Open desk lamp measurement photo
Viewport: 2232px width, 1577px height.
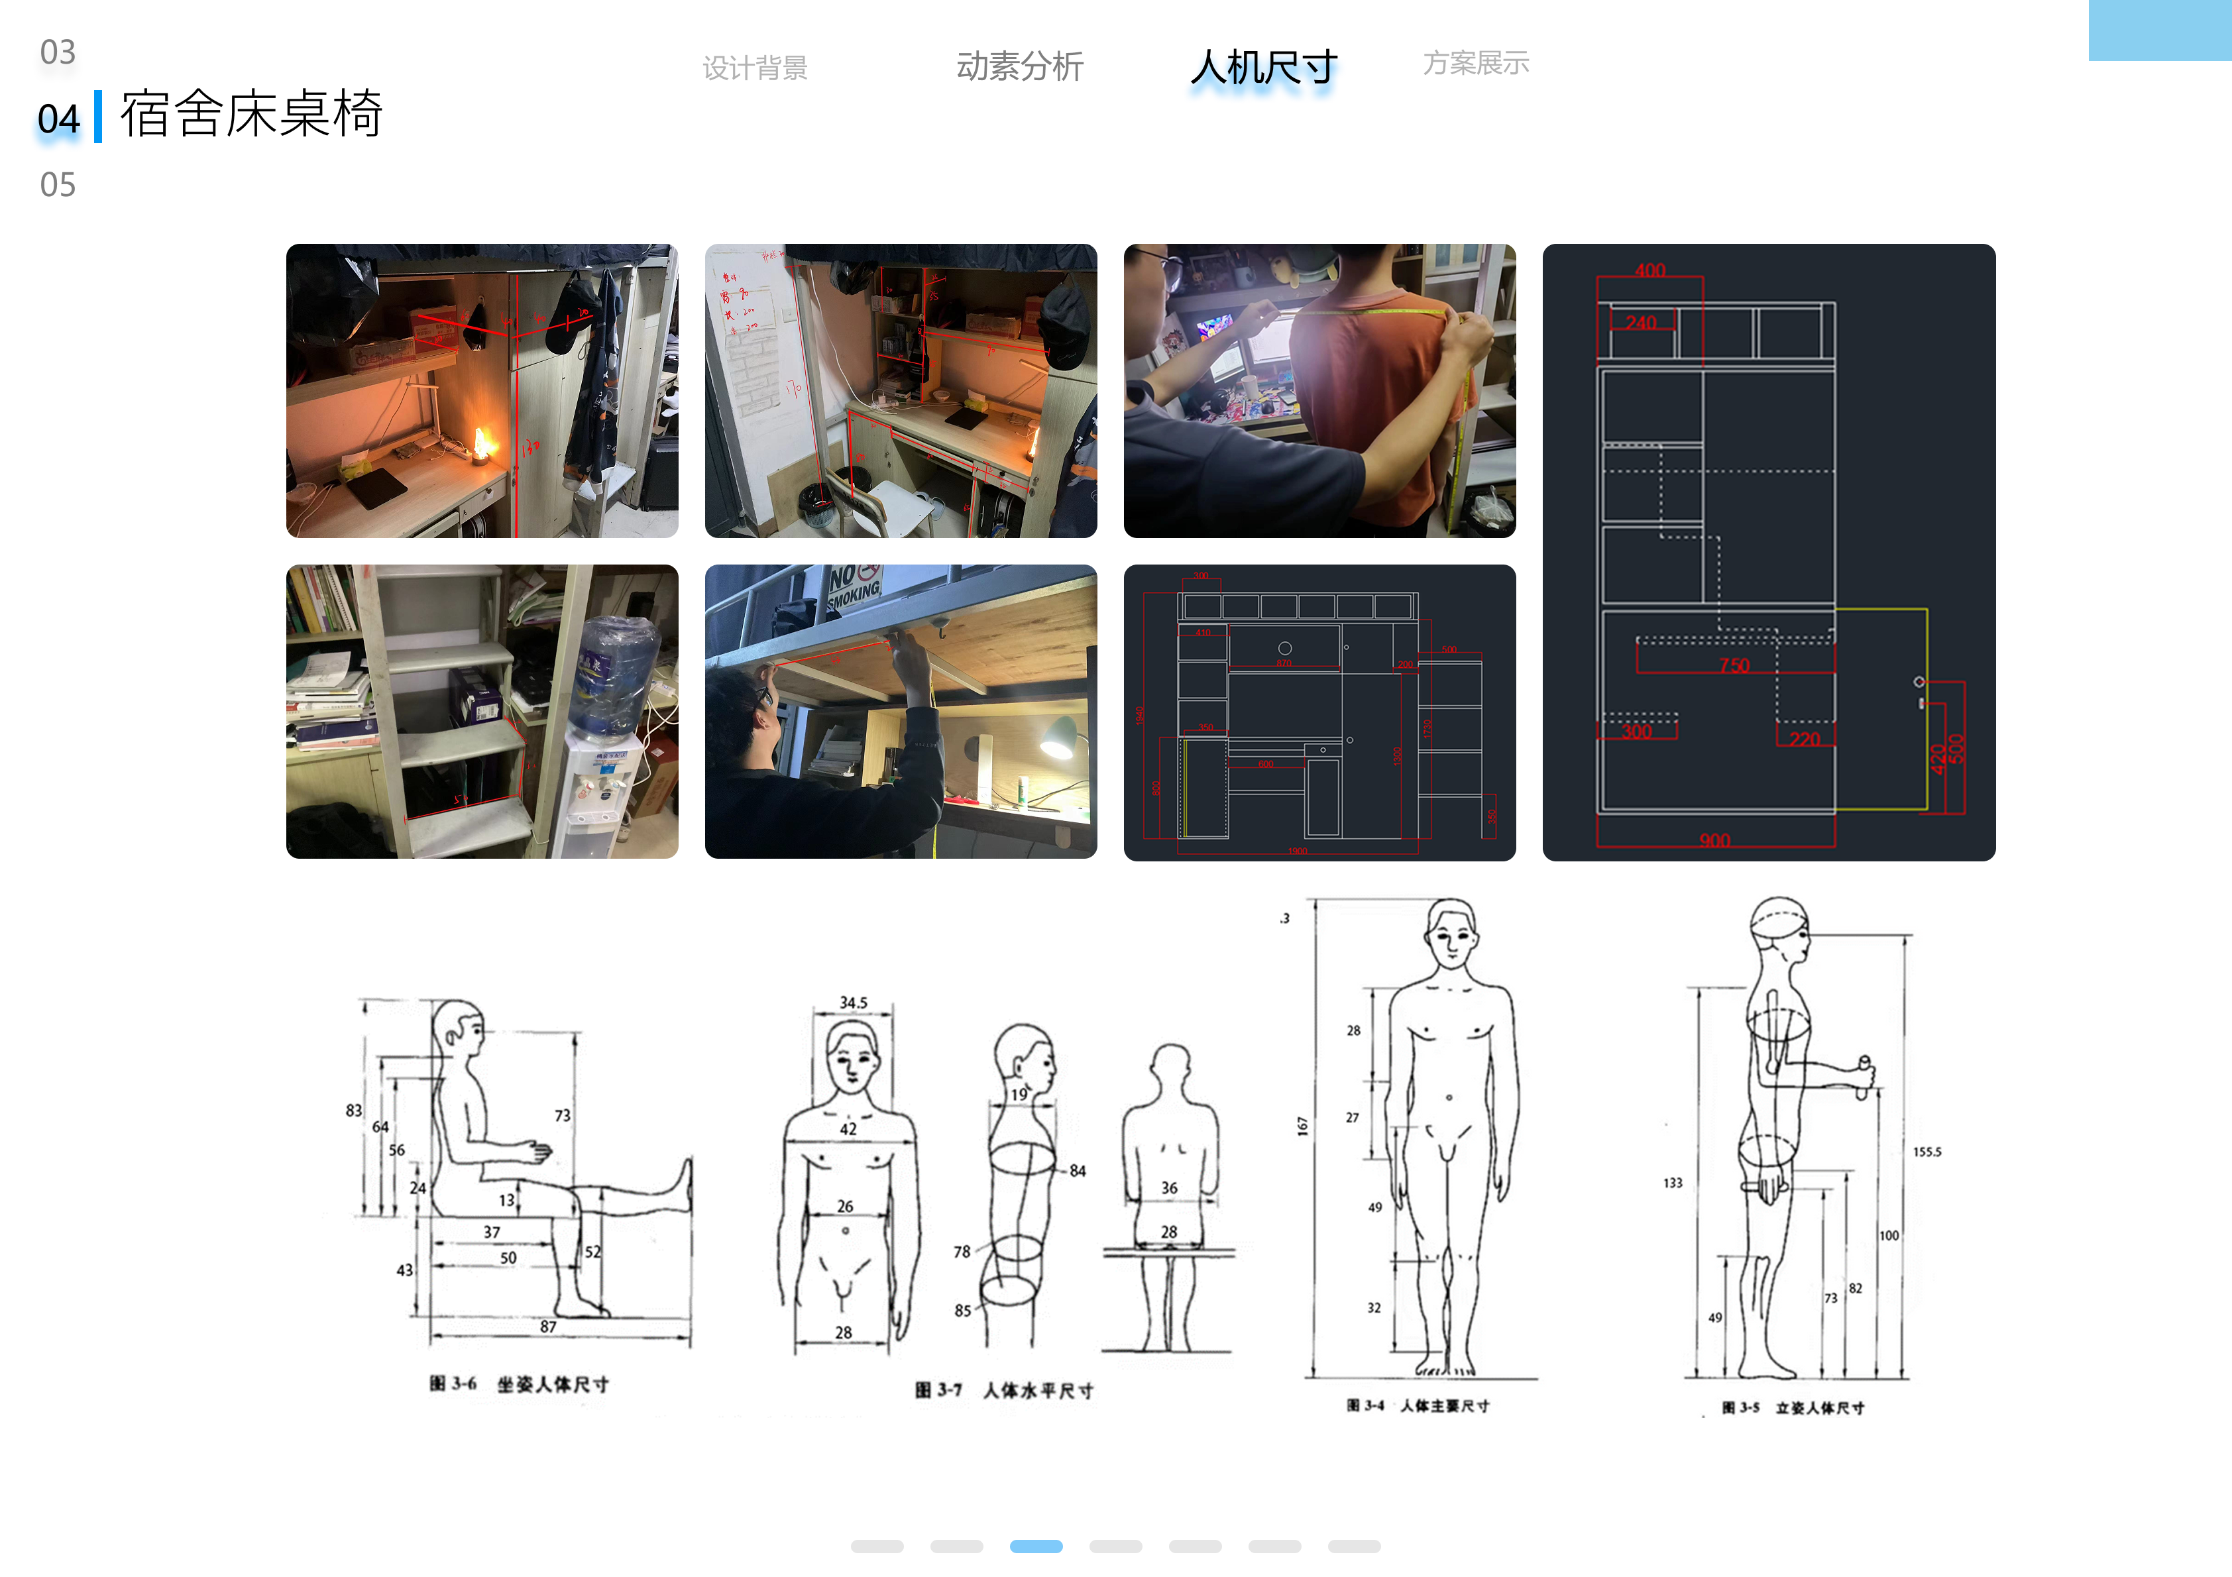pos(481,391)
